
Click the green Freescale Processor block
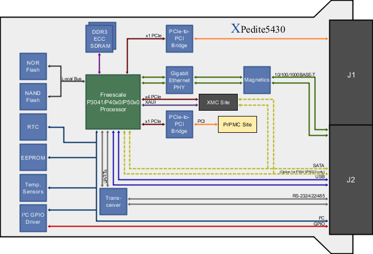[113, 102]
